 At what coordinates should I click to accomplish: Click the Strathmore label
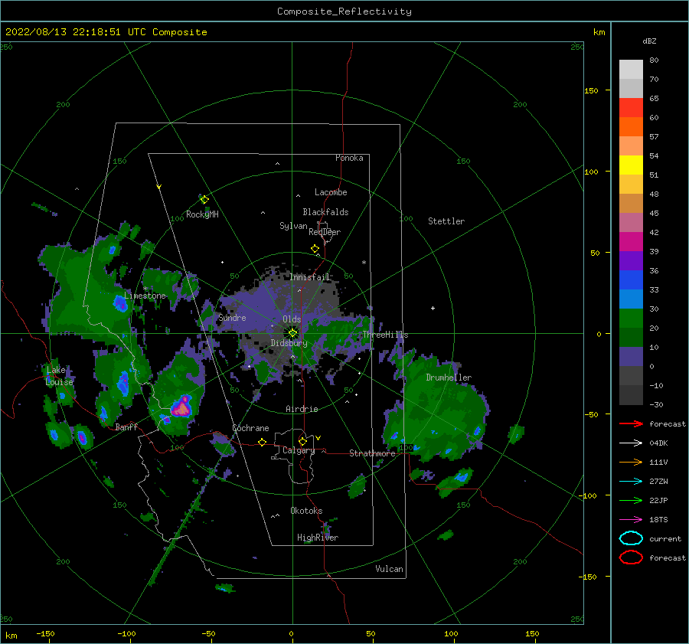372,453
